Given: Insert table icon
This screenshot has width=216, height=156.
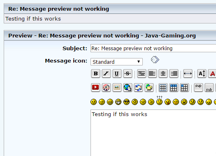Looking at the screenshot, I should (x=163, y=88).
